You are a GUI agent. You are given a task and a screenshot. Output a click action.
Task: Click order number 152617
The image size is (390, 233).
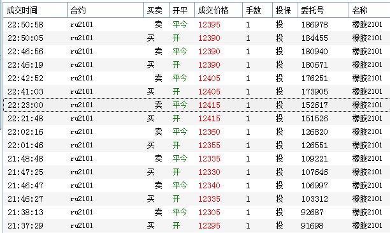tap(315, 105)
